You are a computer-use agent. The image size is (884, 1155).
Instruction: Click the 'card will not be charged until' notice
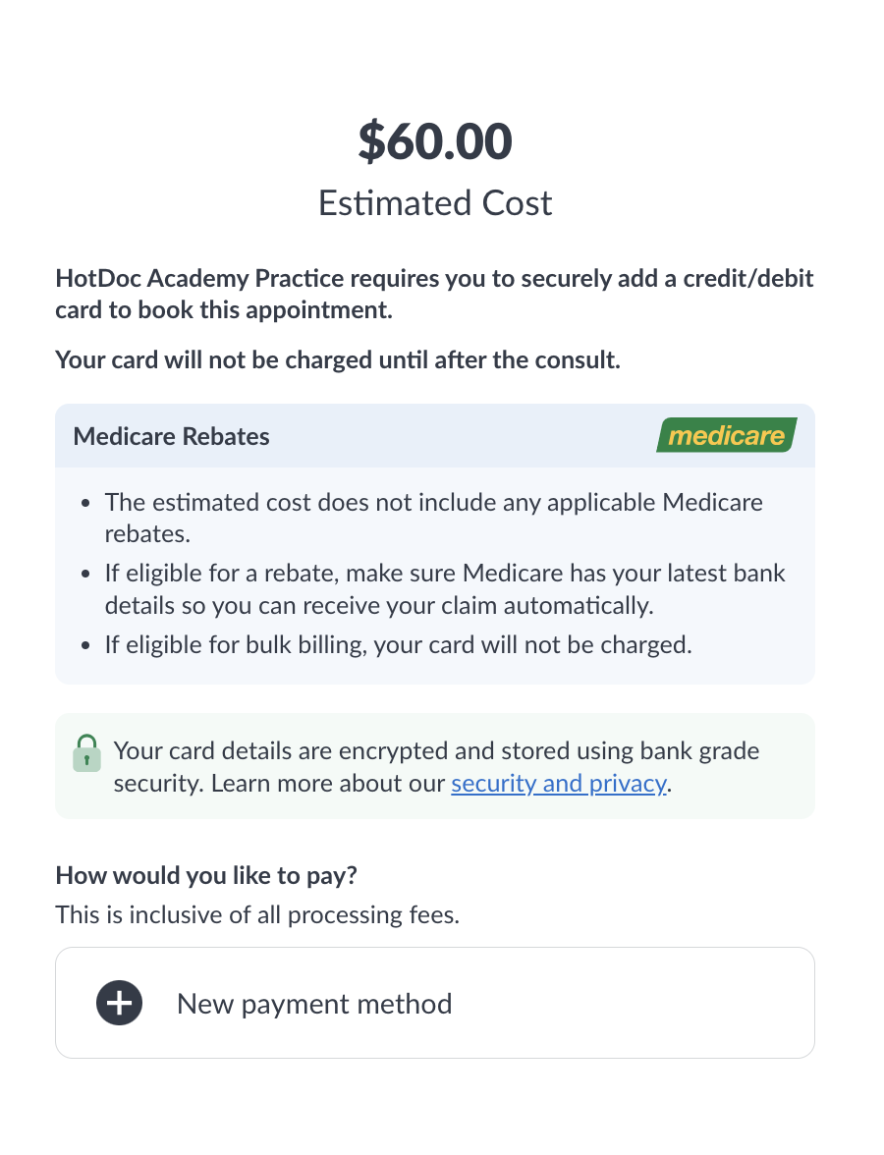point(338,359)
